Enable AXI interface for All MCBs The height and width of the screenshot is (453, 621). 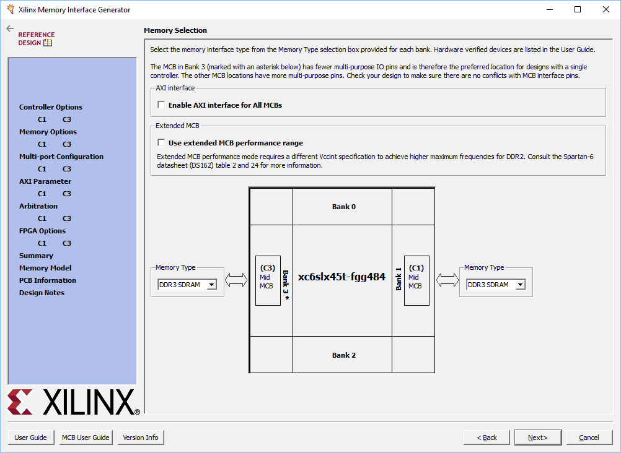click(162, 105)
